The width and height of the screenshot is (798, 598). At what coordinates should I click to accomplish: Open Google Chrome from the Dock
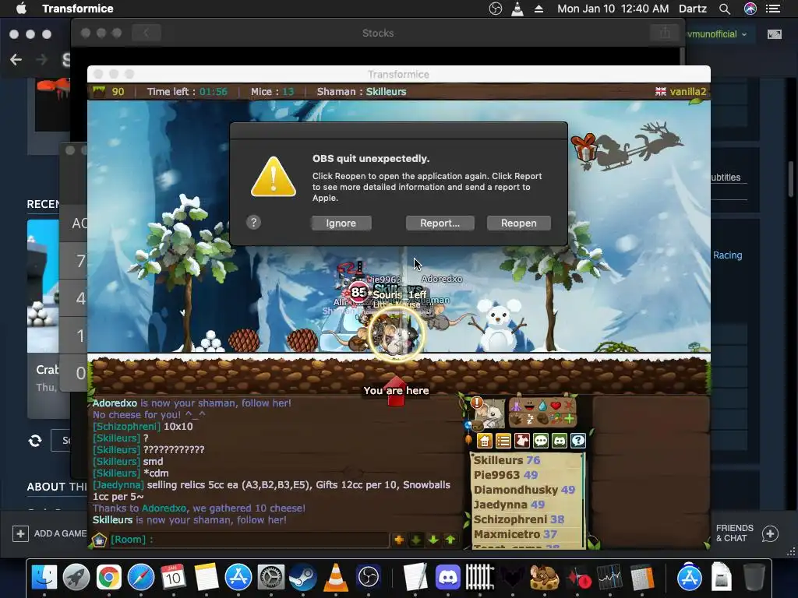[x=108, y=577]
